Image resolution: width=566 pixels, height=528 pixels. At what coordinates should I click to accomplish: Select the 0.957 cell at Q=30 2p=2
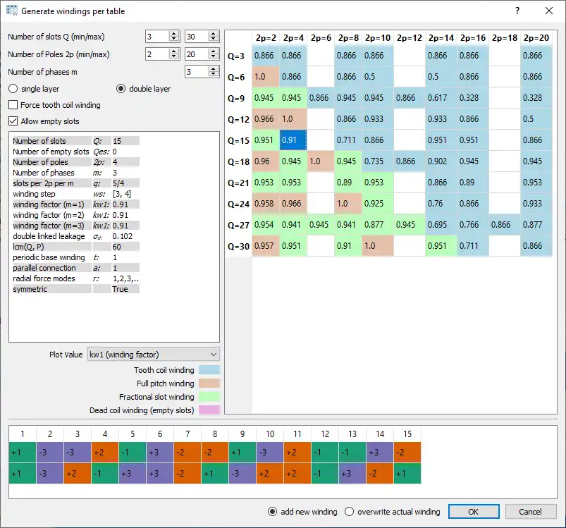coord(266,245)
